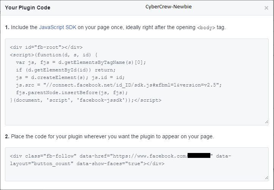274x190 pixels.
Task: Open the JavaScript SDK link
Action: (58, 27)
